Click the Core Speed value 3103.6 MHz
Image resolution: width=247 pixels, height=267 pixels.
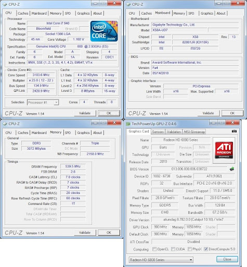click(41, 75)
